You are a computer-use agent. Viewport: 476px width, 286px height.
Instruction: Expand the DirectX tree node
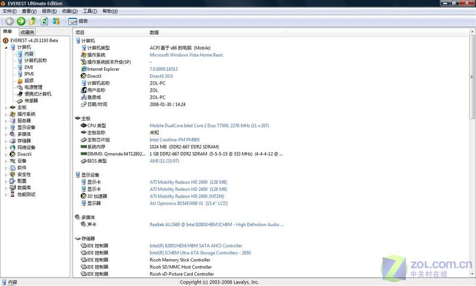click(6, 154)
